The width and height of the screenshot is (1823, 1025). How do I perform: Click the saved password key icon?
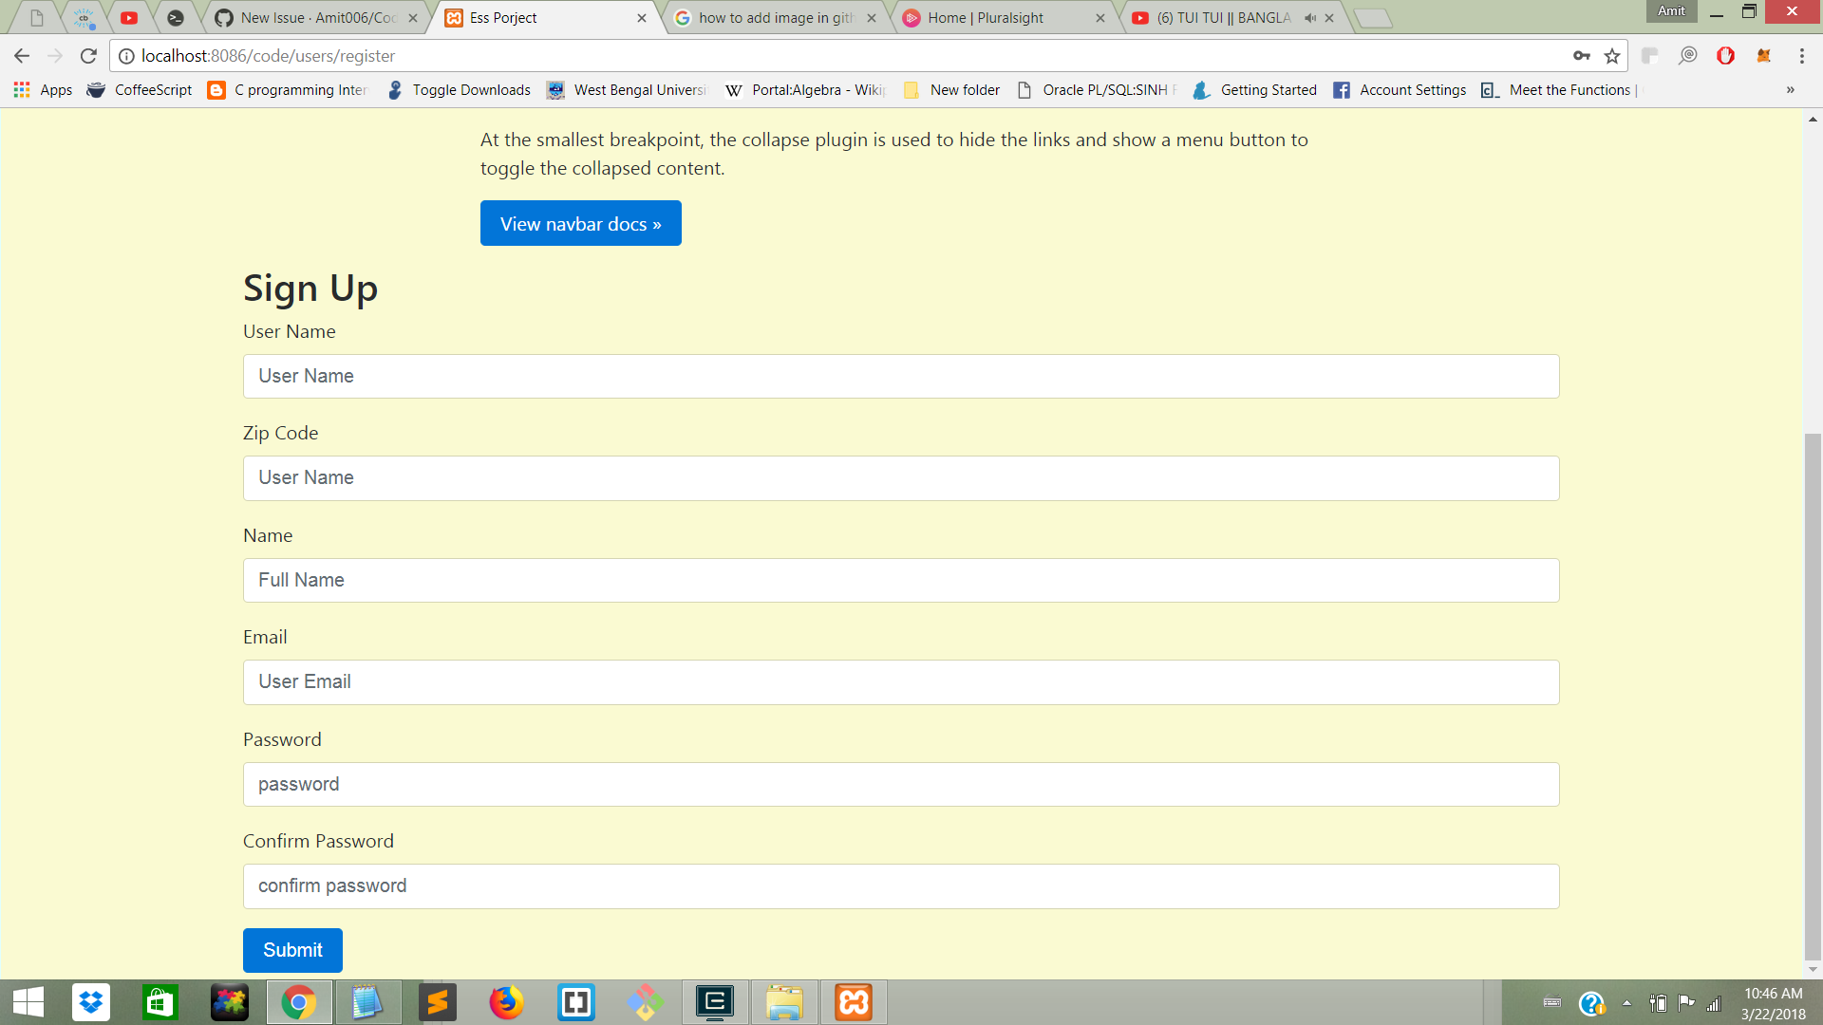[x=1581, y=56]
